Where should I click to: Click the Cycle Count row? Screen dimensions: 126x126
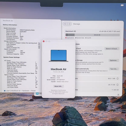(15, 51)
